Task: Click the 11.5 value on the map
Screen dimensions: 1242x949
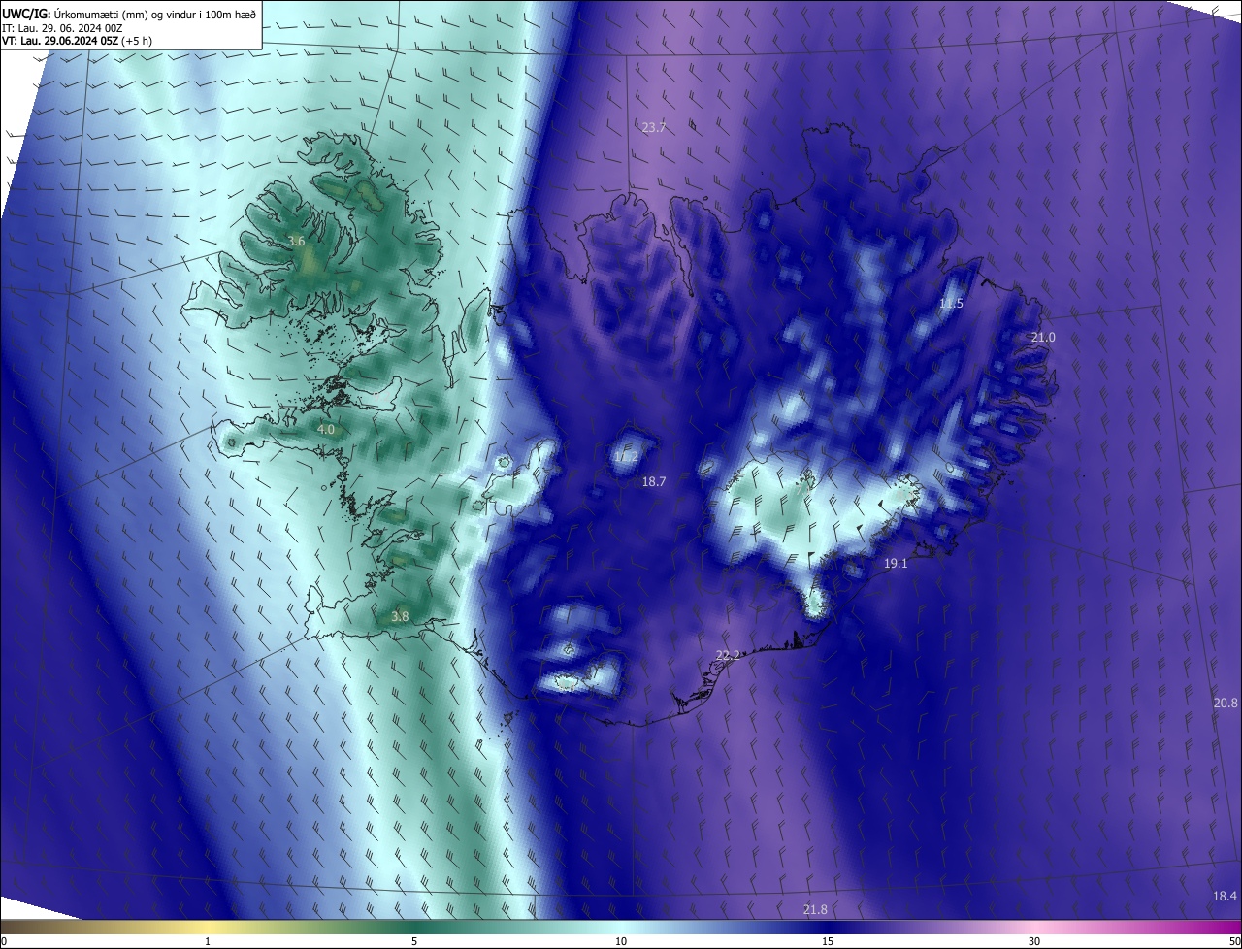Action: pyautogui.click(x=951, y=304)
